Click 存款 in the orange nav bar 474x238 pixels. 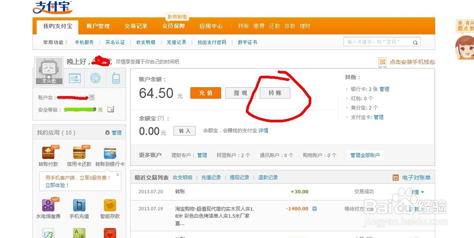290,26
